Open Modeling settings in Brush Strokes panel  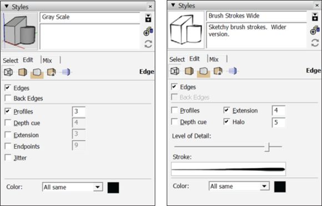[233, 71]
